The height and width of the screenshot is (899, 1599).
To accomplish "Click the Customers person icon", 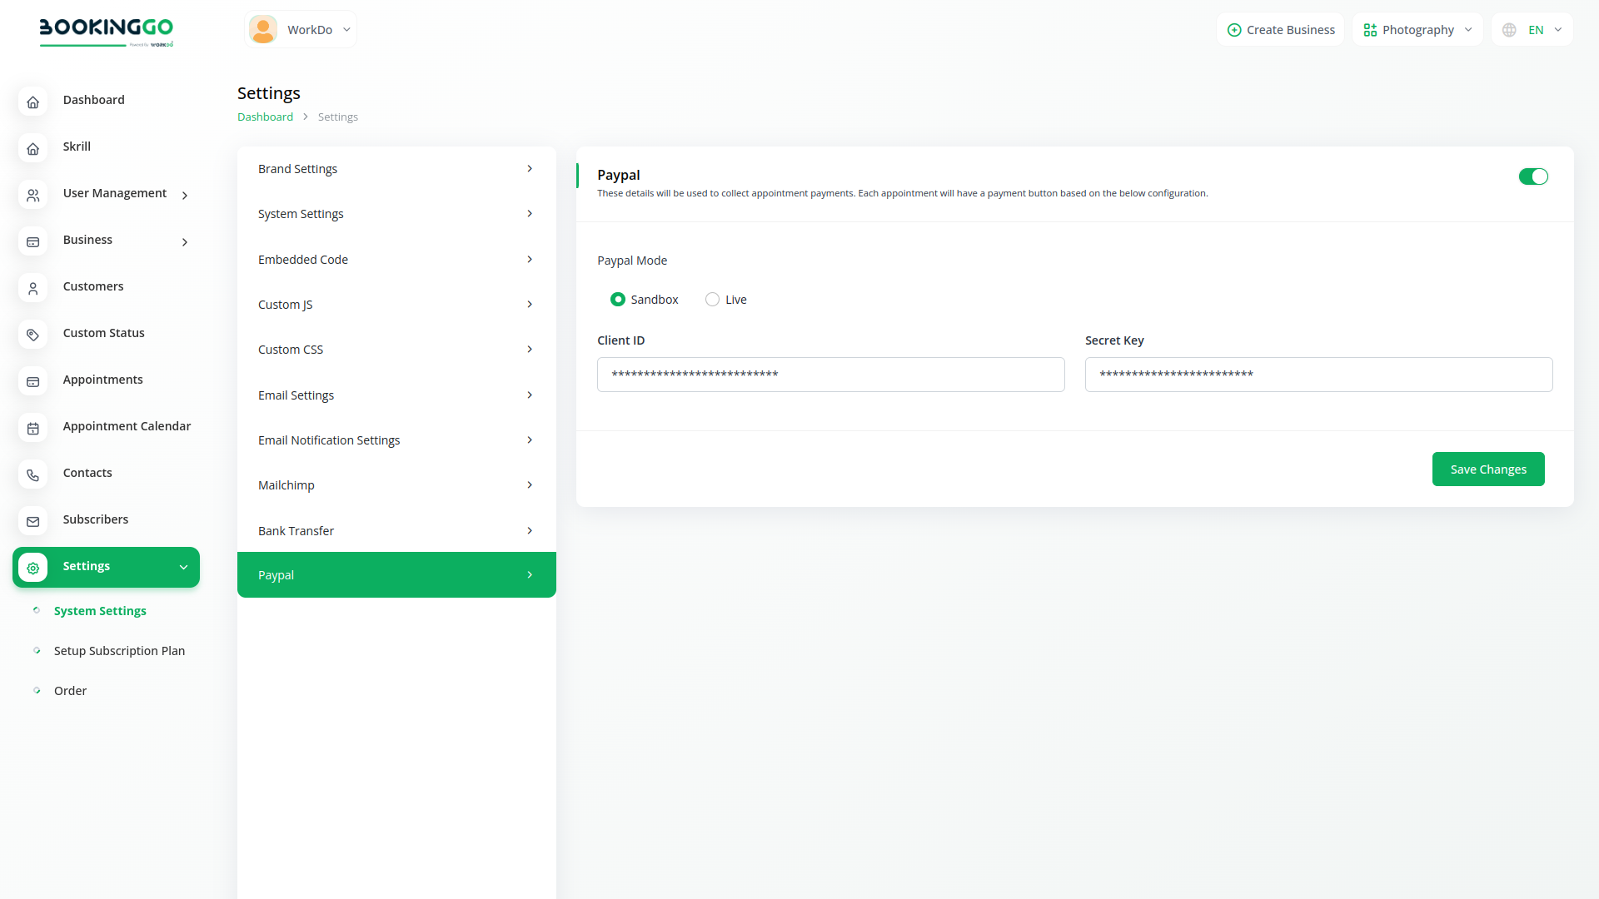I will tap(32, 289).
